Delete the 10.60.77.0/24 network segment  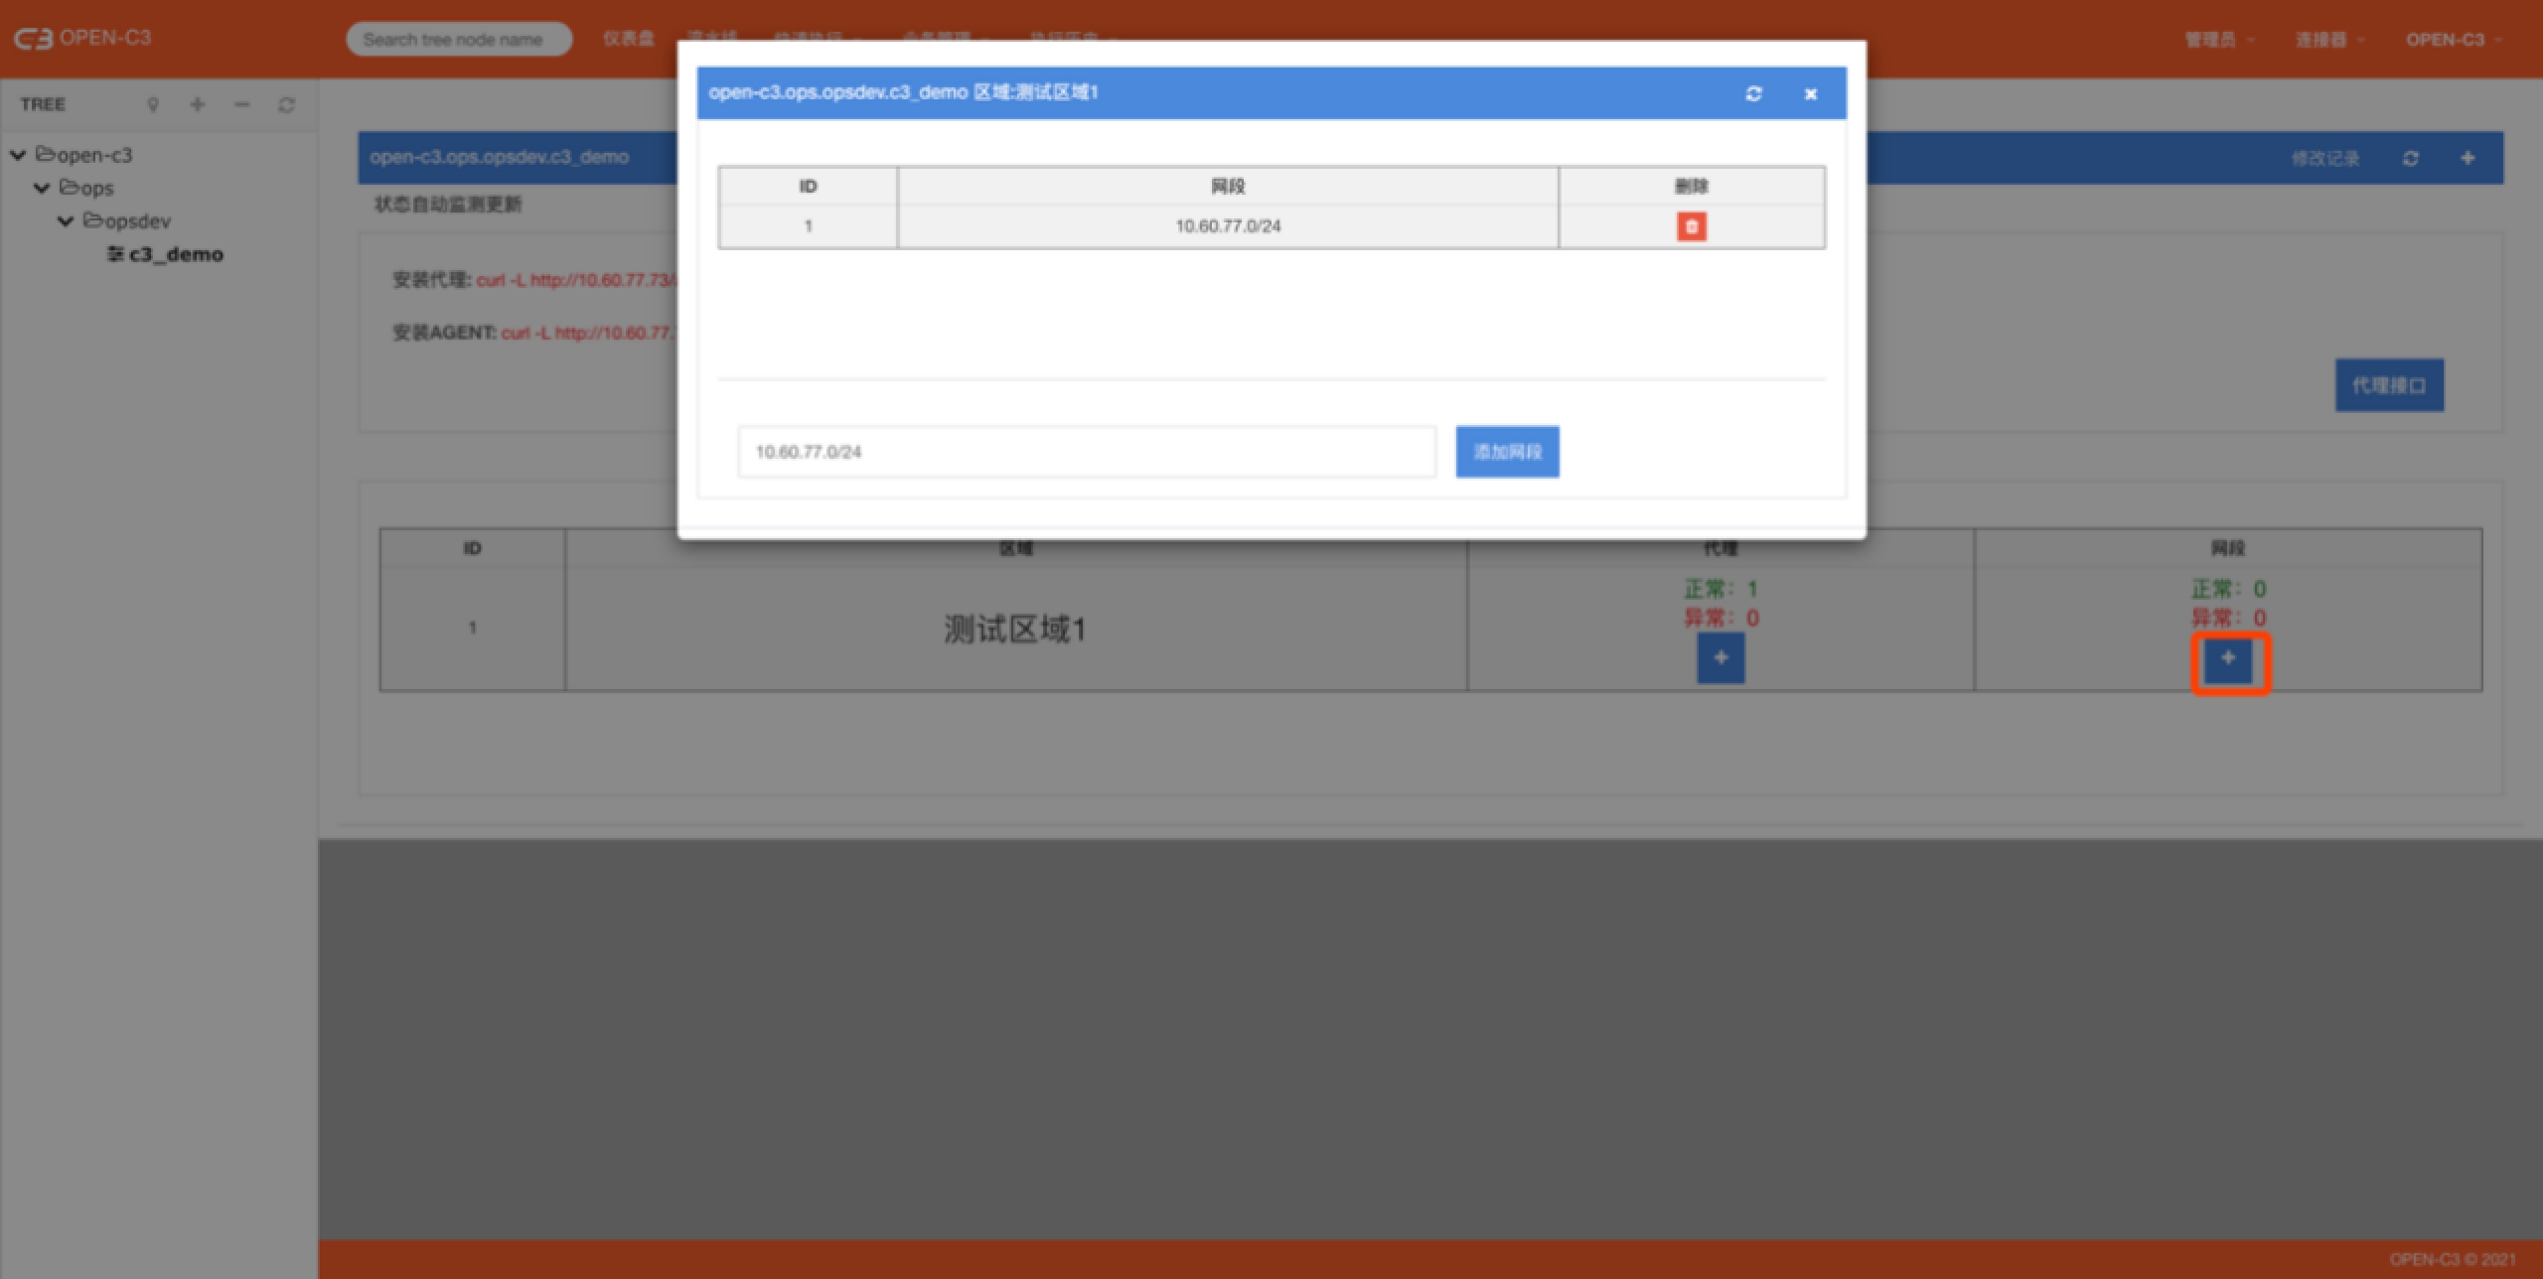[1691, 226]
